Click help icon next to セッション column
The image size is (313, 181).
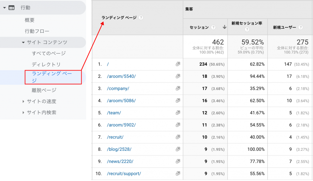click(x=213, y=27)
